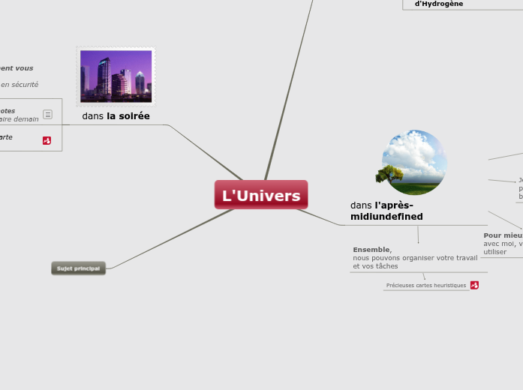Select the bold italic 'ent vous' text

click(x=17, y=68)
